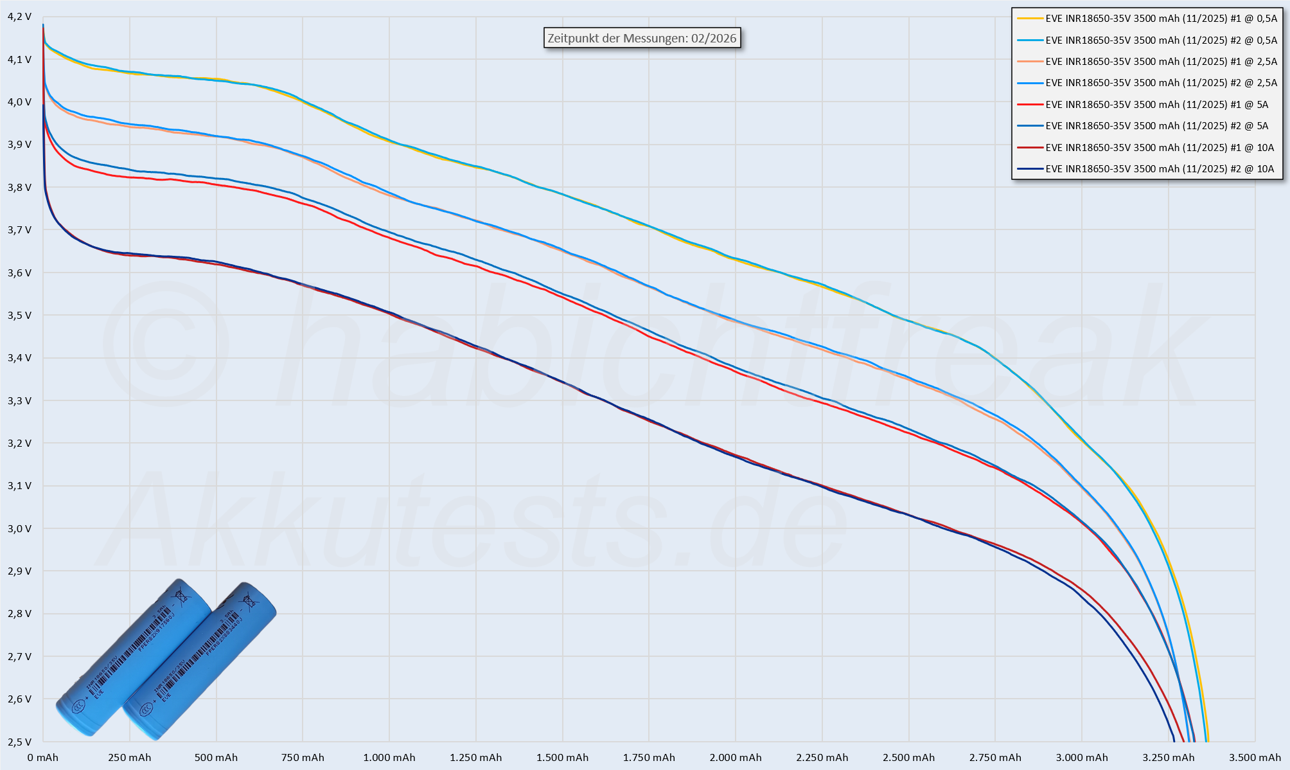Click yellow color line in legend top
The width and height of the screenshot is (1290, 770).
1029,19
